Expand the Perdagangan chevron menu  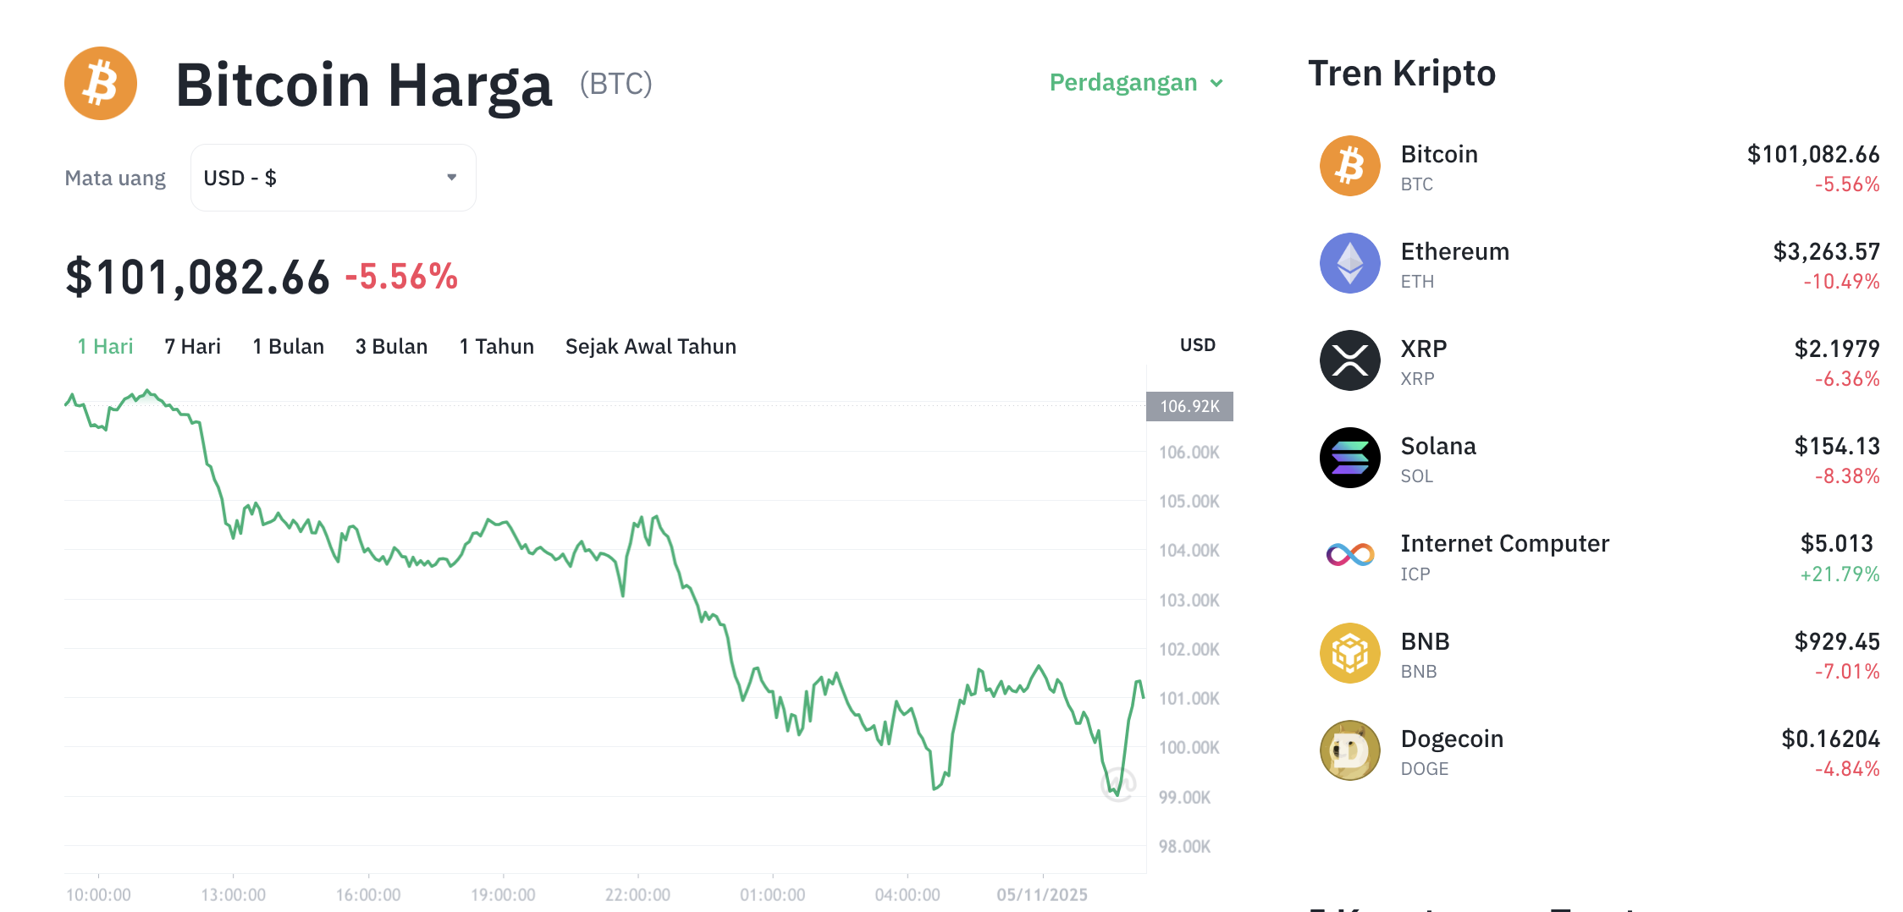1217,83
